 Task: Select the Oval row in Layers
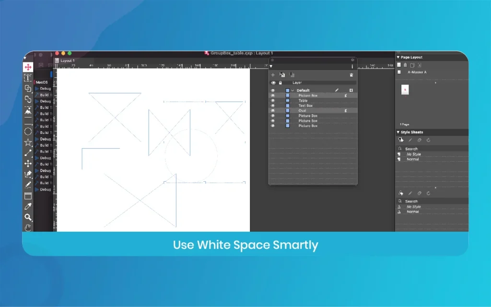point(313,111)
